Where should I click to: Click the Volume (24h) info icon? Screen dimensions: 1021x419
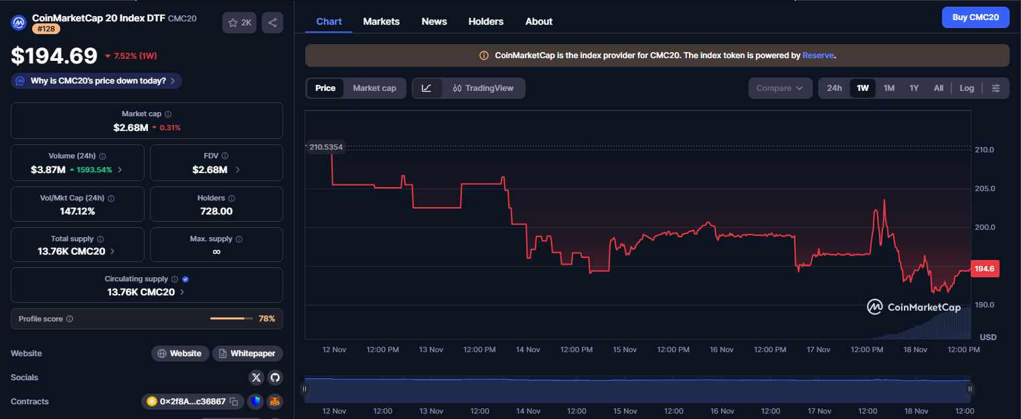102,156
